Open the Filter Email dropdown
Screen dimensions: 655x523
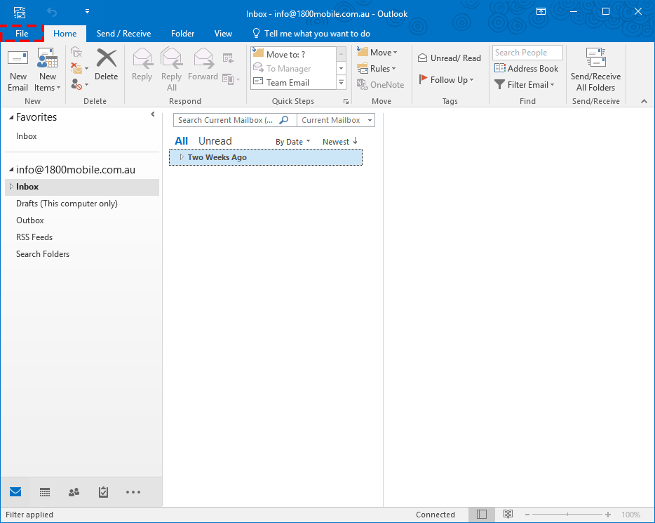[x=525, y=84]
